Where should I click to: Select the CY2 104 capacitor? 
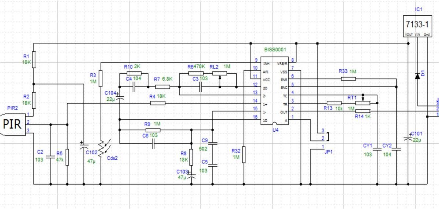[396, 149]
